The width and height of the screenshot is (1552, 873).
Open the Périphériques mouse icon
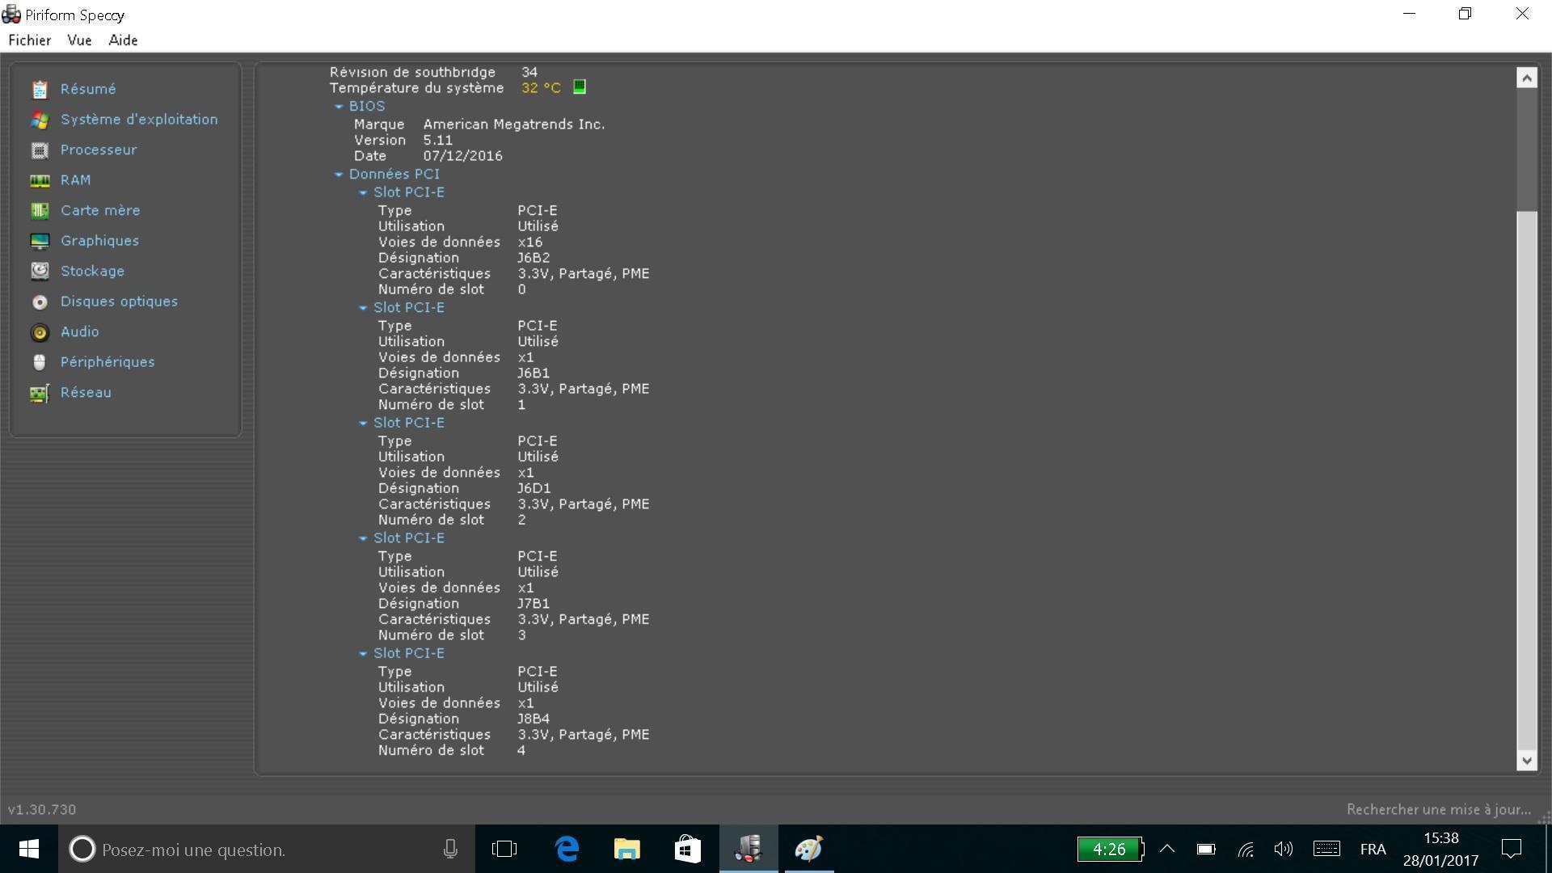pos(40,362)
